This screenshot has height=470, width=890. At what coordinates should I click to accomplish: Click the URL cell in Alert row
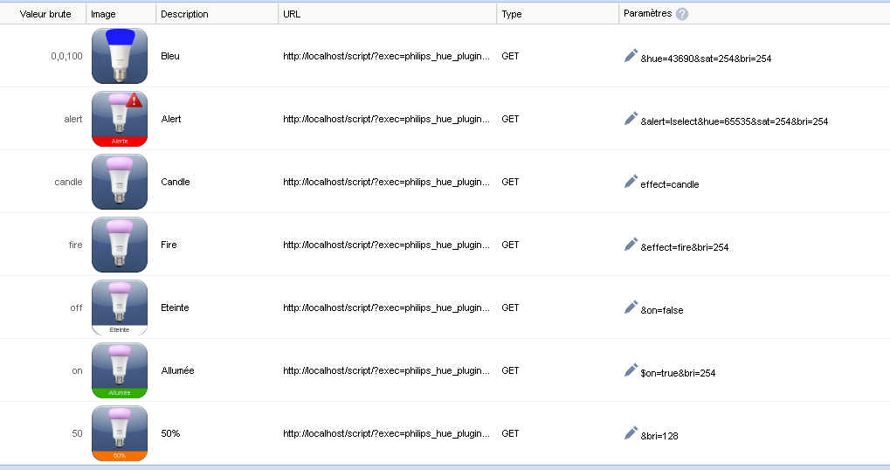tap(387, 119)
